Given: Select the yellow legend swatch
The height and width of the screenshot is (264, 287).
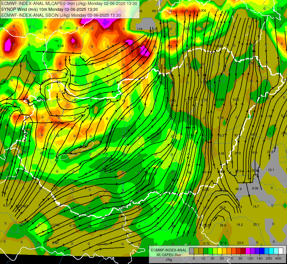Looking at the screenshot, I should pyautogui.click(x=220, y=251).
